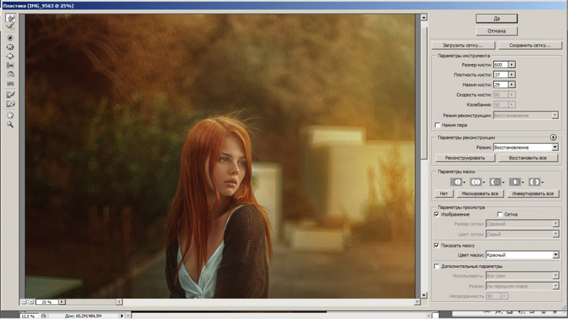Select the Pucker tool

point(11,47)
